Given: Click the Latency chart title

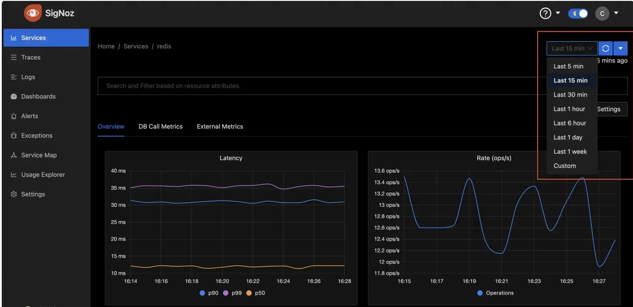Looking at the screenshot, I should pos(231,158).
